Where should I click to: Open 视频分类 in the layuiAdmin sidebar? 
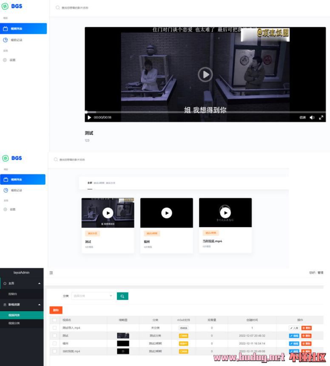point(14,323)
